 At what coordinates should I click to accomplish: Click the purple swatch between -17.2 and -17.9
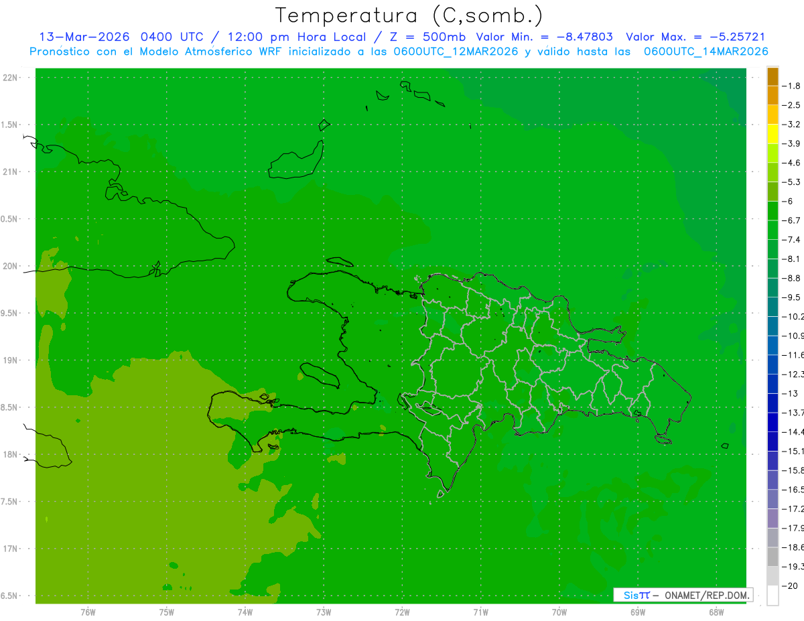[x=773, y=519]
